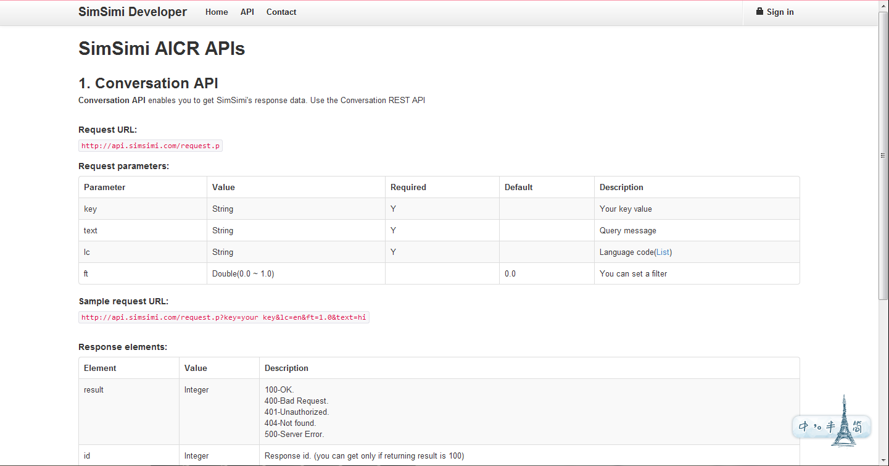Click the SimSimi Developer brand title
Screen dimensions: 889x466
point(133,12)
